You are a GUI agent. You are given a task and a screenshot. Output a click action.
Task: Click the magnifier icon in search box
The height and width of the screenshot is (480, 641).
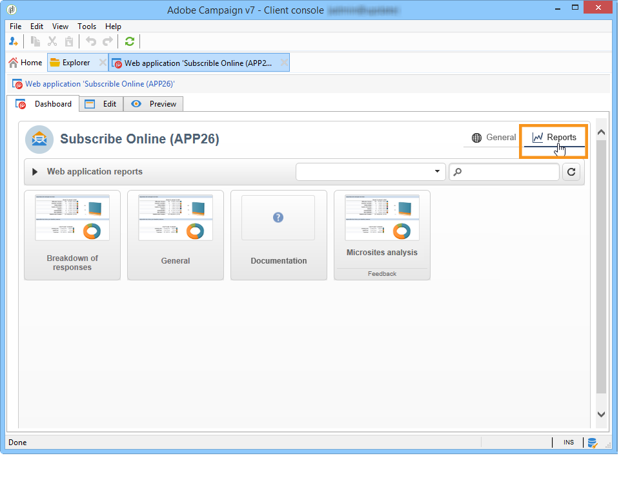(458, 172)
